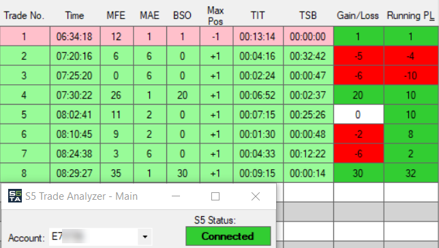Image resolution: width=439 pixels, height=248 pixels.
Task: Click the TSB cell 00:12:22
Action: tap(308, 154)
